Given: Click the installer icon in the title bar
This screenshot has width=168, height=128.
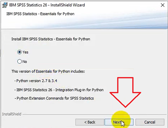Looking at the screenshot, I should point(4,5).
